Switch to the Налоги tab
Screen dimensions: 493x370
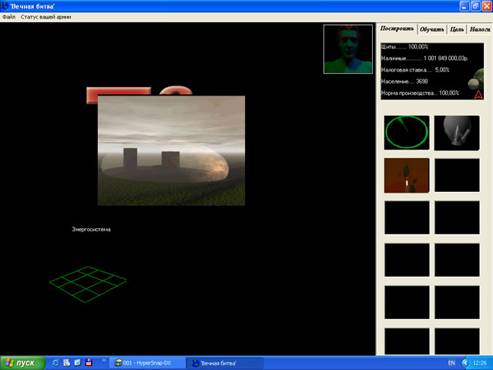tap(479, 29)
